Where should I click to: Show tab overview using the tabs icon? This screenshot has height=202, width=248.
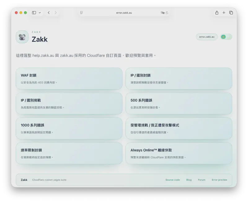pos(231,13)
